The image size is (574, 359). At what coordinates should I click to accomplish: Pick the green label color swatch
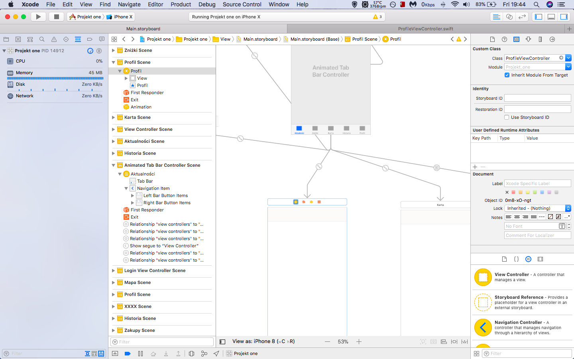click(535, 192)
